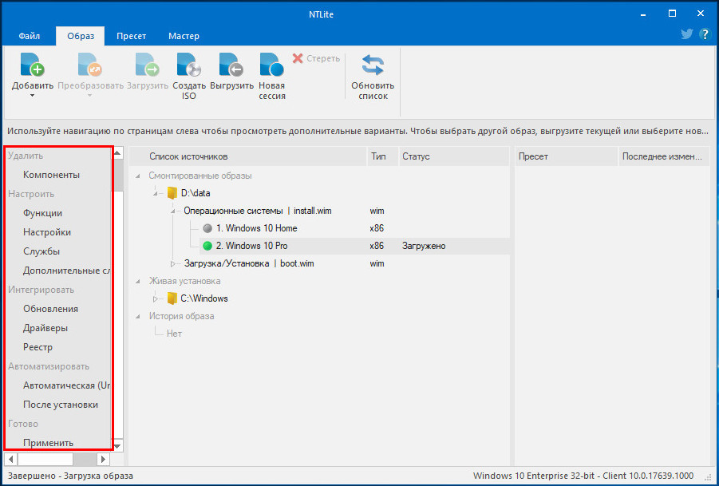Click the green dot beside Windows 10 Pro
719x486 pixels.
pos(207,247)
